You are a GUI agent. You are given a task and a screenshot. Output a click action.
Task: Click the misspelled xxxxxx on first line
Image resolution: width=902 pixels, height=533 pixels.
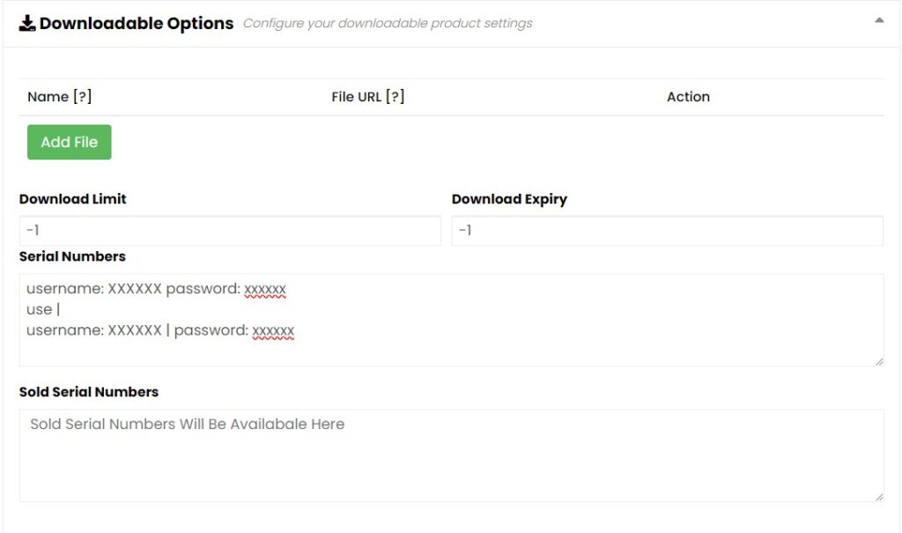tap(264, 290)
